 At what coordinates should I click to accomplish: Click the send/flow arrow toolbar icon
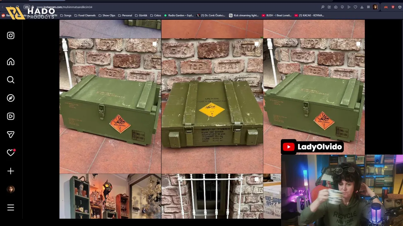click(x=349, y=7)
